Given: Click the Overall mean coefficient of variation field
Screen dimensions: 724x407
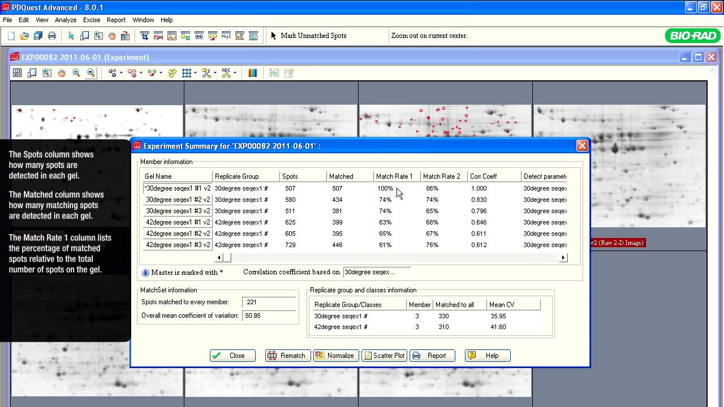Looking at the screenshot, I should pos(269,316).
